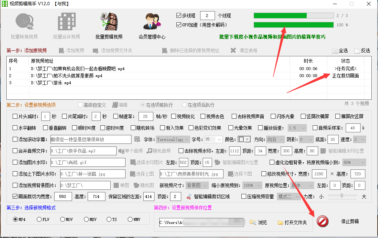Open the 阴影 dropdown

306,139
